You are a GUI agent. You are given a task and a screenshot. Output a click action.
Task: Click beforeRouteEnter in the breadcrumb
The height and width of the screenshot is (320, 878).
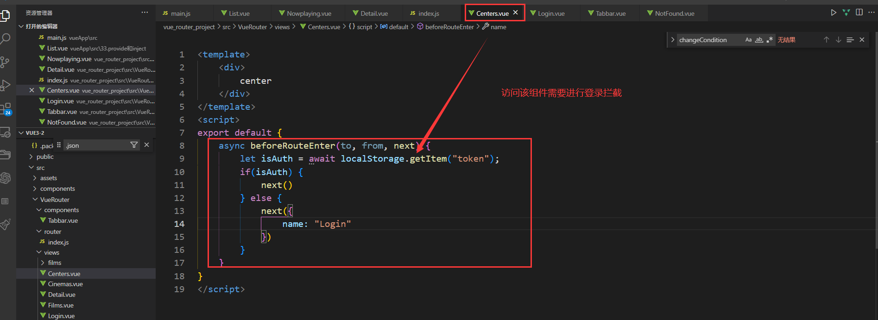(449, 27)
